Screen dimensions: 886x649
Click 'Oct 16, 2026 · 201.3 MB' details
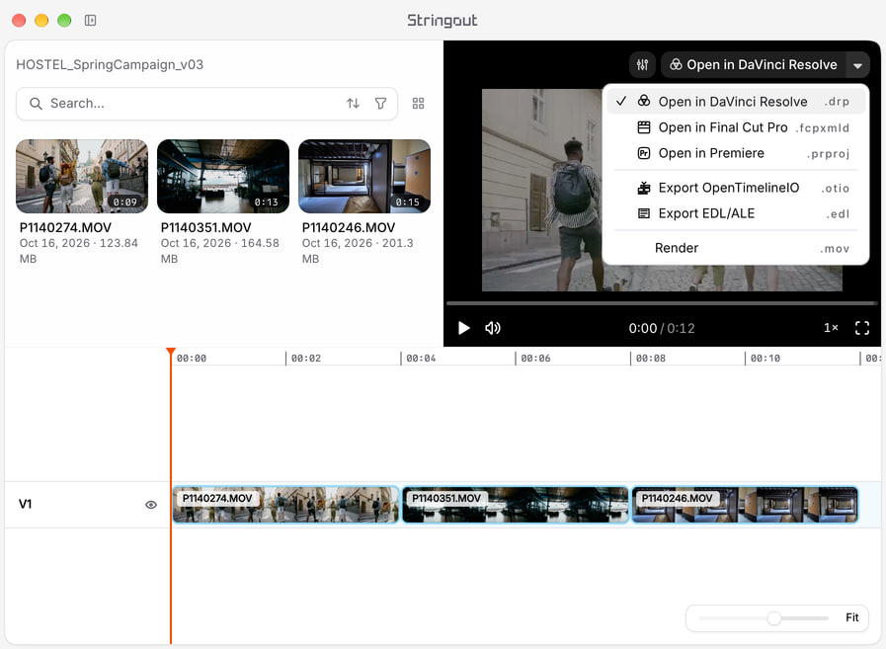coord(358,251)
